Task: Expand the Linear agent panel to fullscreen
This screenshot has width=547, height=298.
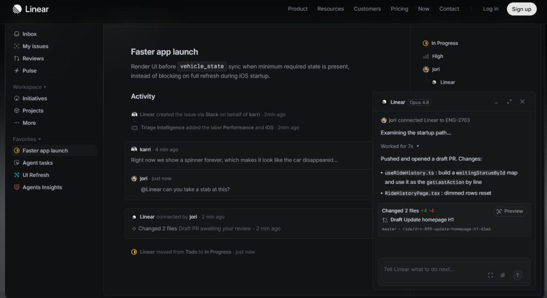Action: tap(509, 102)
